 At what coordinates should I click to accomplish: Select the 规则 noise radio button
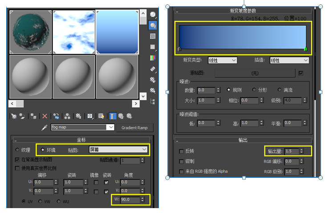click(228, 90)
